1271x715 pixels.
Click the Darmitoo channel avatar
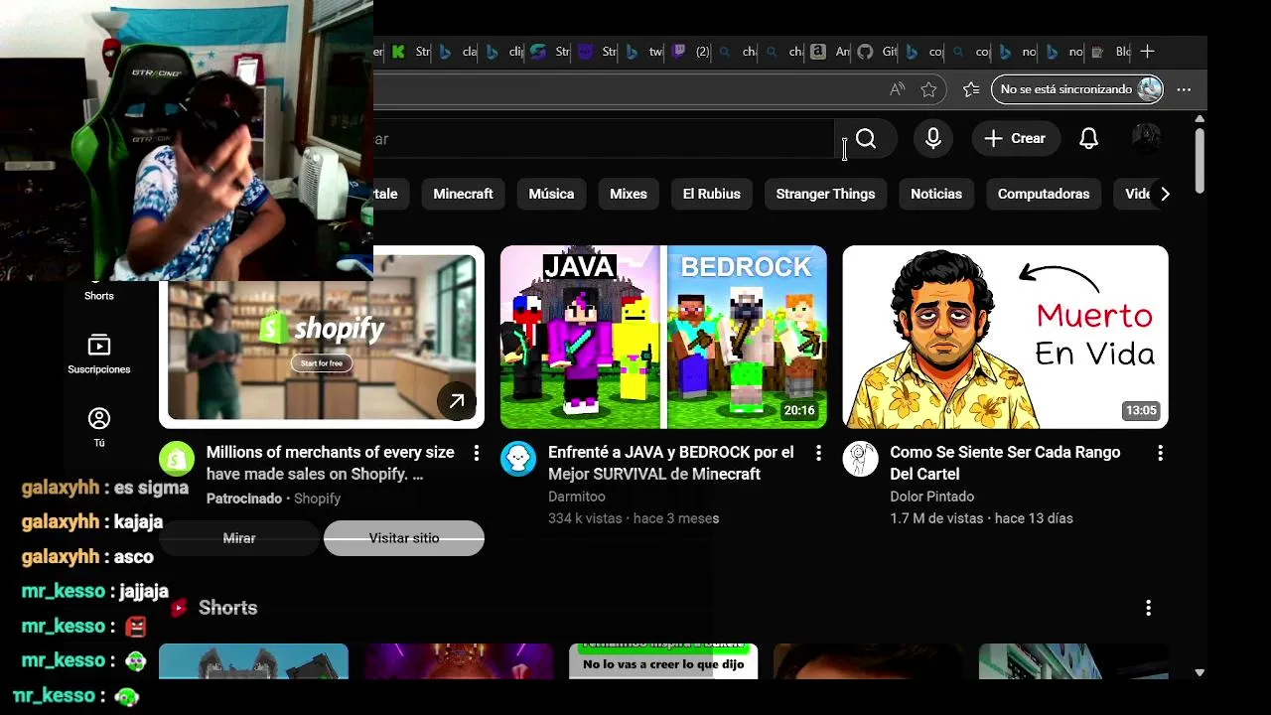tap(518, 459)
